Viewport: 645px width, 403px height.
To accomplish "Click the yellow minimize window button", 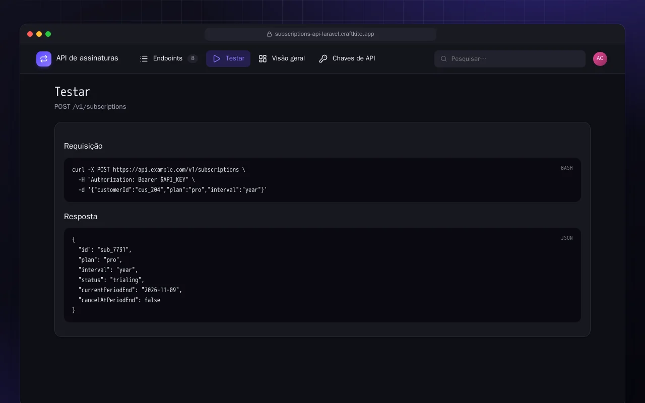I will [x=39, y=34].
